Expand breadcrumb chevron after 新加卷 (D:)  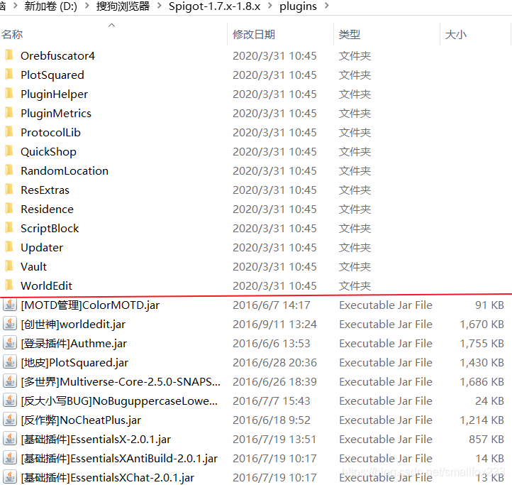87,6
